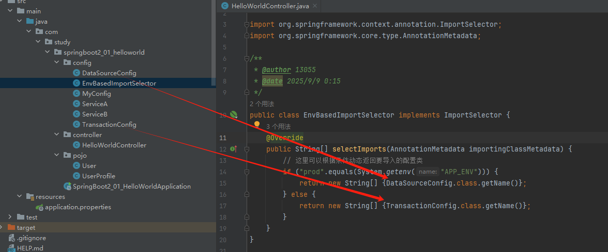Viewport: 608px width, 252px height.
Task: Open HELP.md file
Action: tap(30, 248)
